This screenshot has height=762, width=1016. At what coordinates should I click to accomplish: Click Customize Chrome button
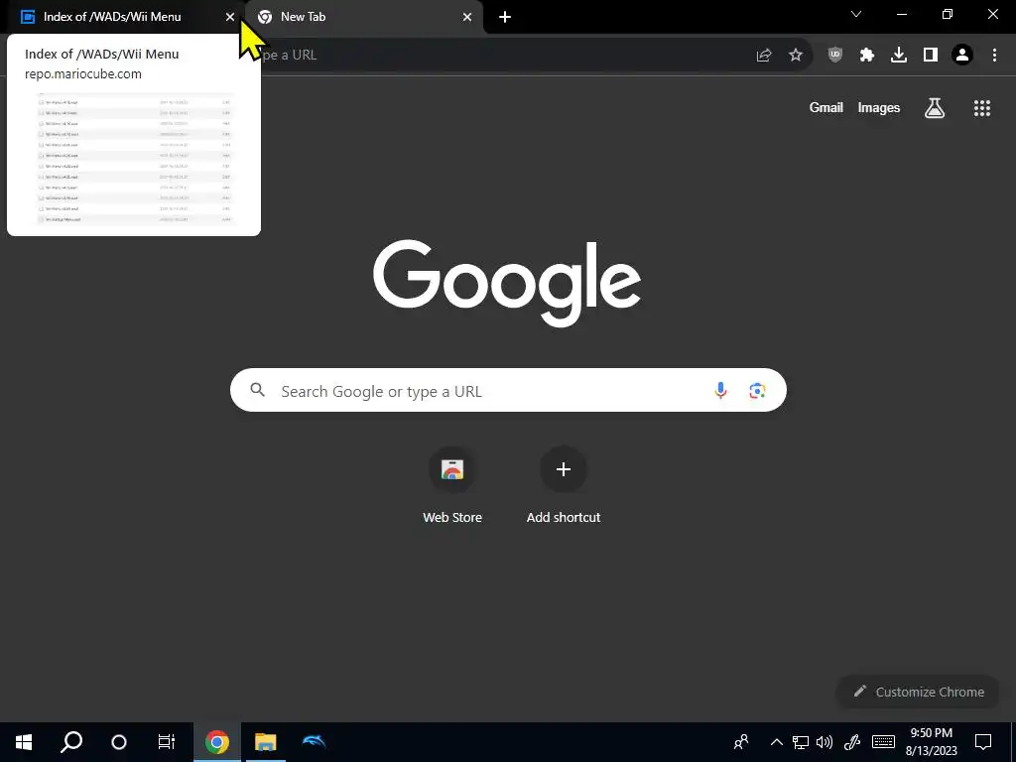tap(919, 692)
